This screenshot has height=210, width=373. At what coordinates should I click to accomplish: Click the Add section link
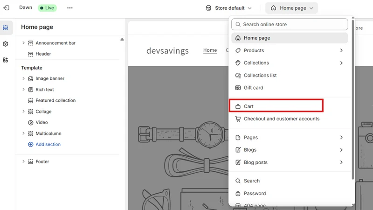[x=48, y=144]
